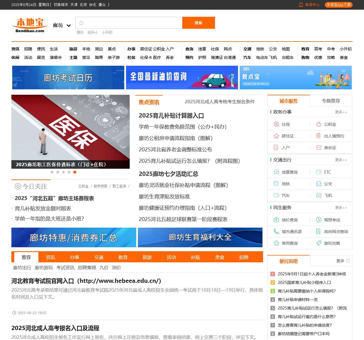The height and width of the screenshot is (340, 364).
Task: Open the 2025育儿补贴计算器入口 headline
Action: pyautogui.click(x=171, y=116)
